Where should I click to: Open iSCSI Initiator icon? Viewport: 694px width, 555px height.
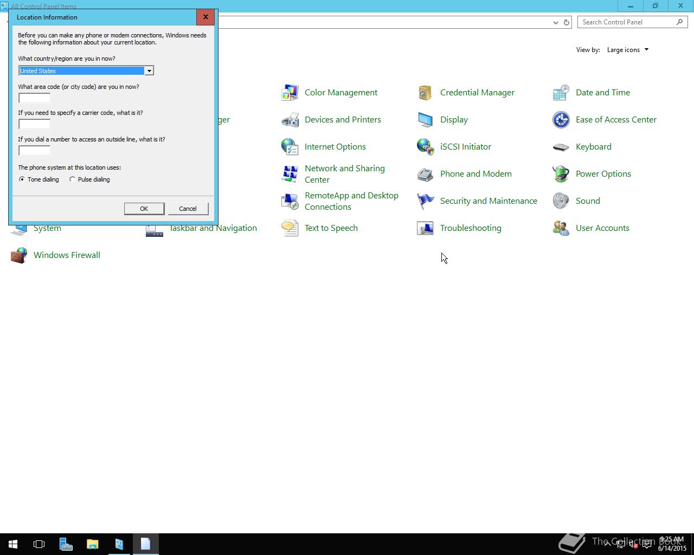click(x=426, y=147)
